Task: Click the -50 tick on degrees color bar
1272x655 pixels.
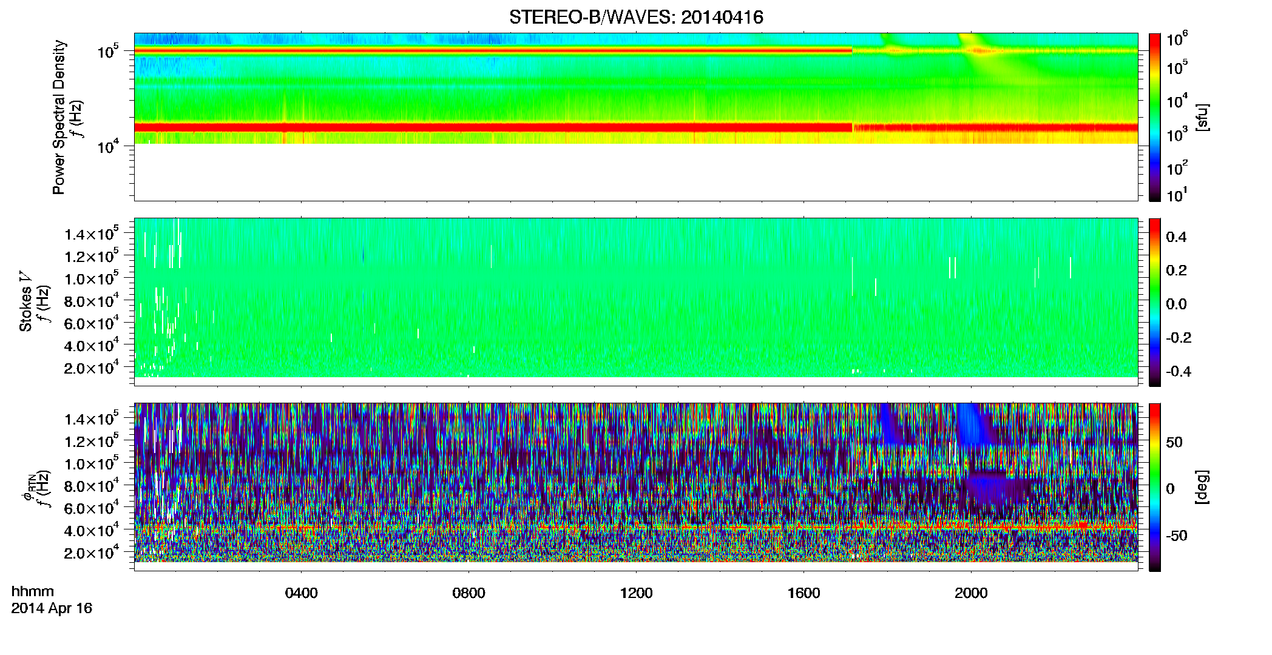Action: [x=1177, y=536]
